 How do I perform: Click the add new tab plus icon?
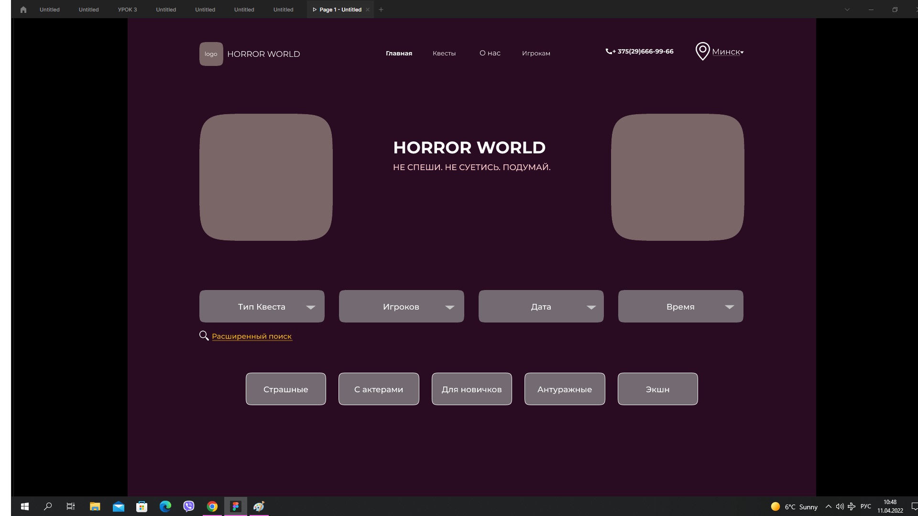381,10
